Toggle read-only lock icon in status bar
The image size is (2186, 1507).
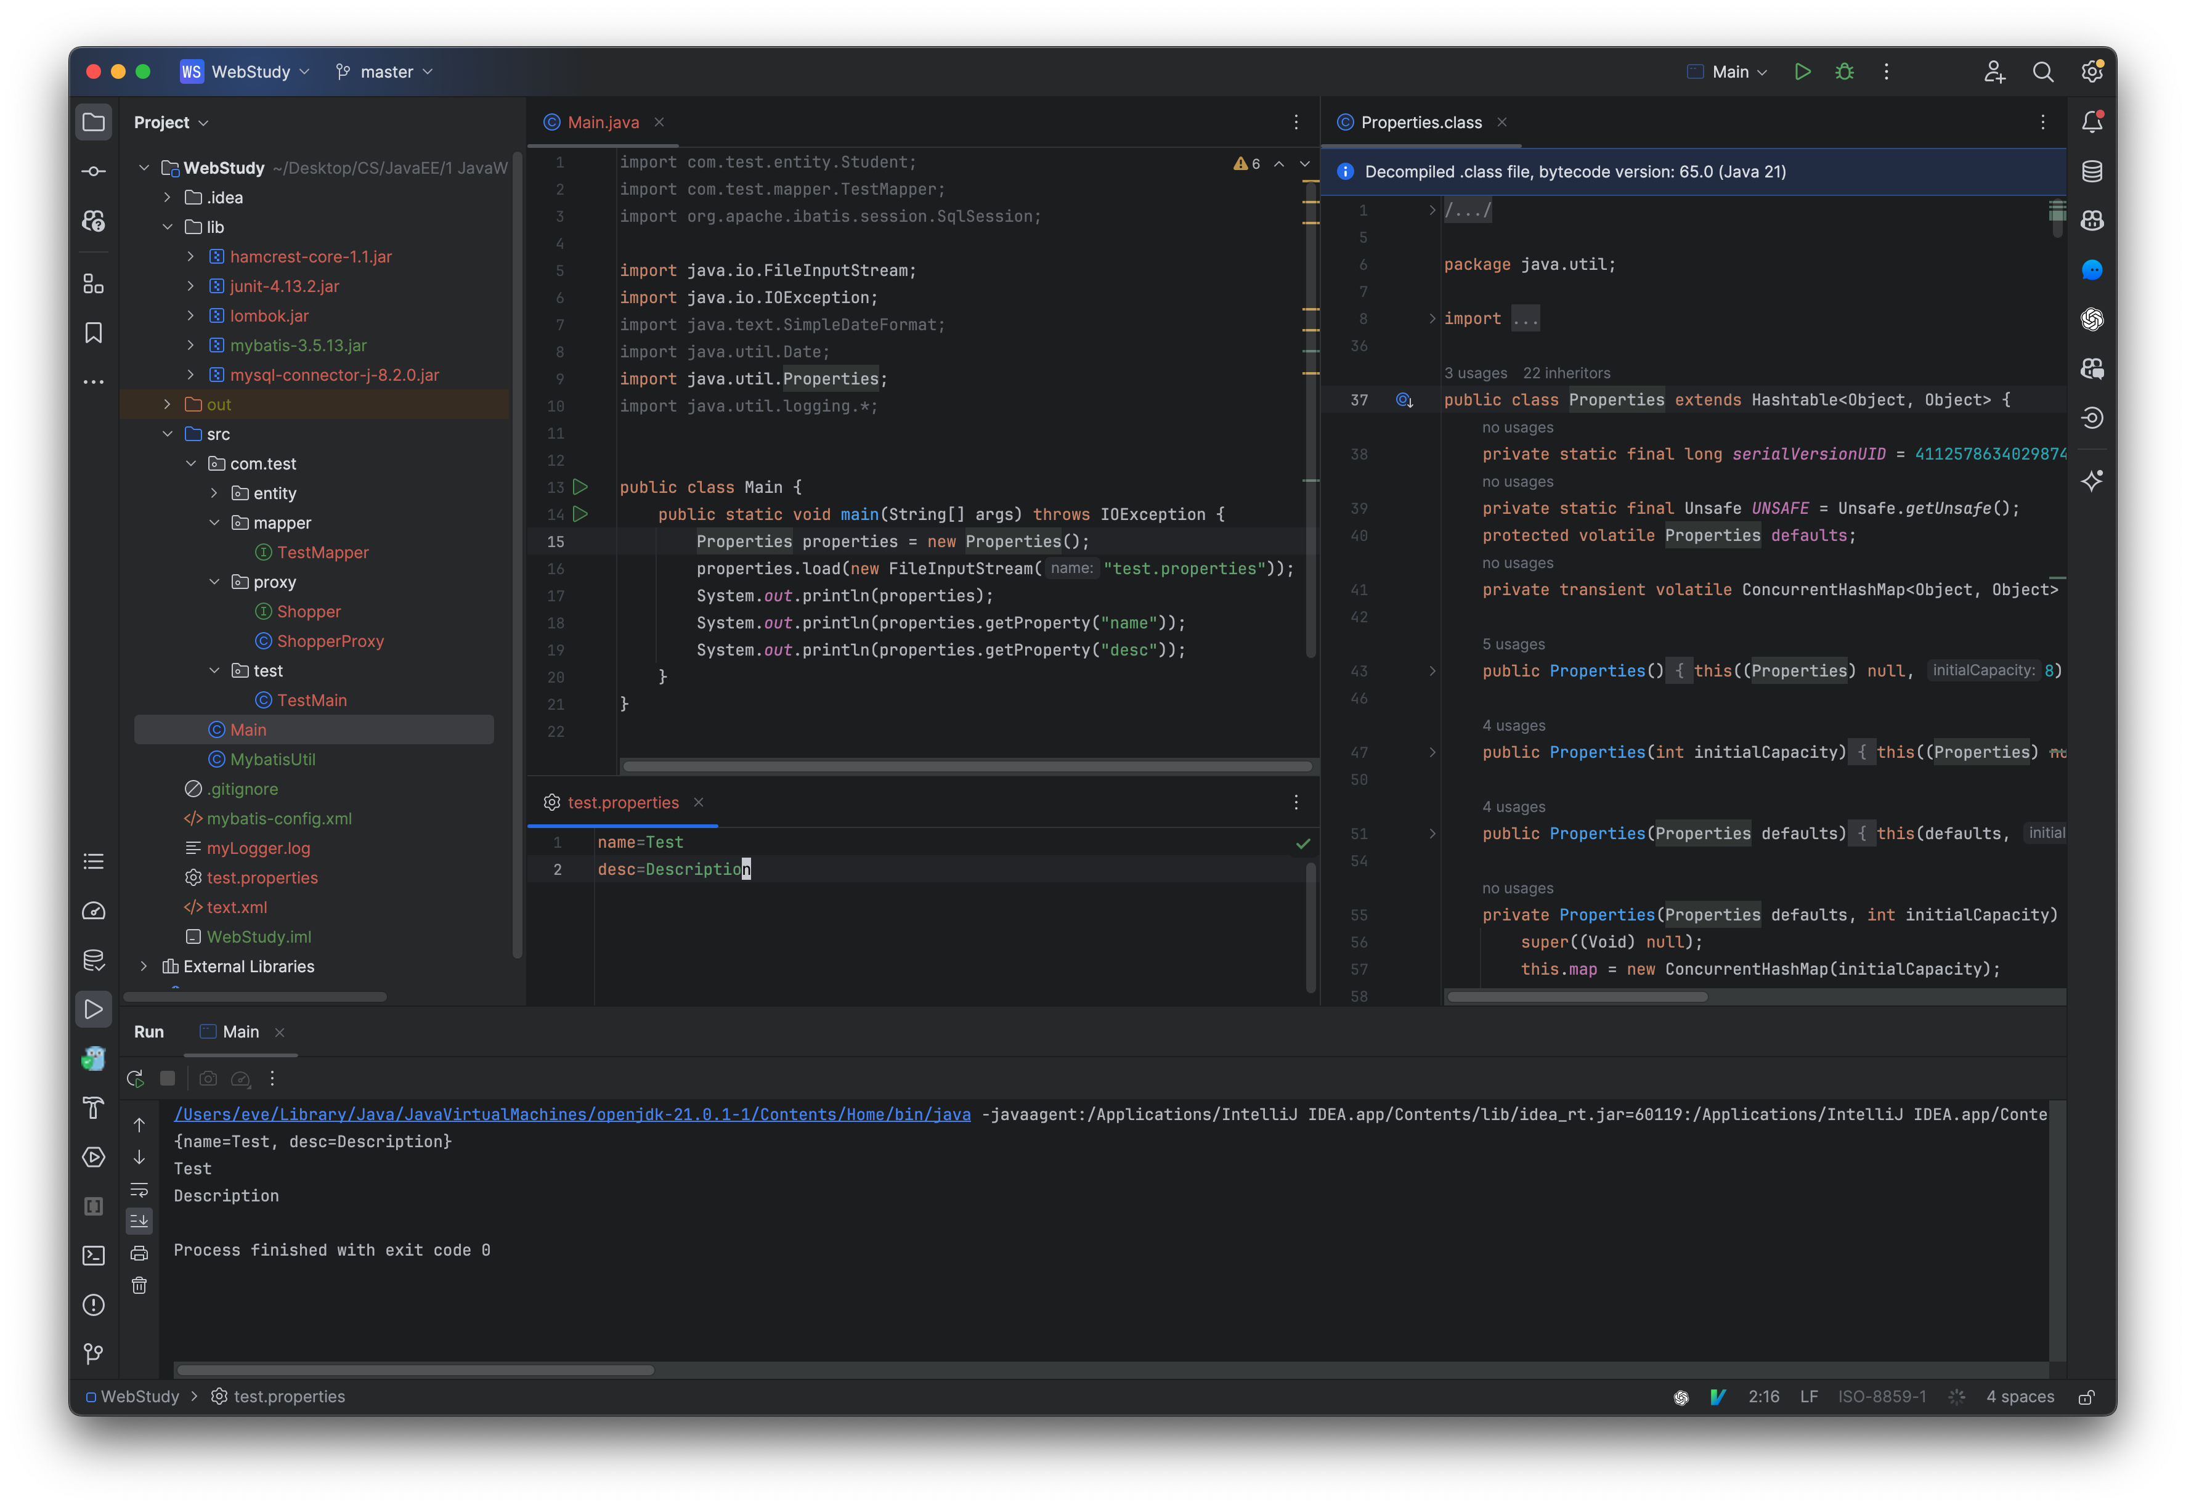2086,1397
